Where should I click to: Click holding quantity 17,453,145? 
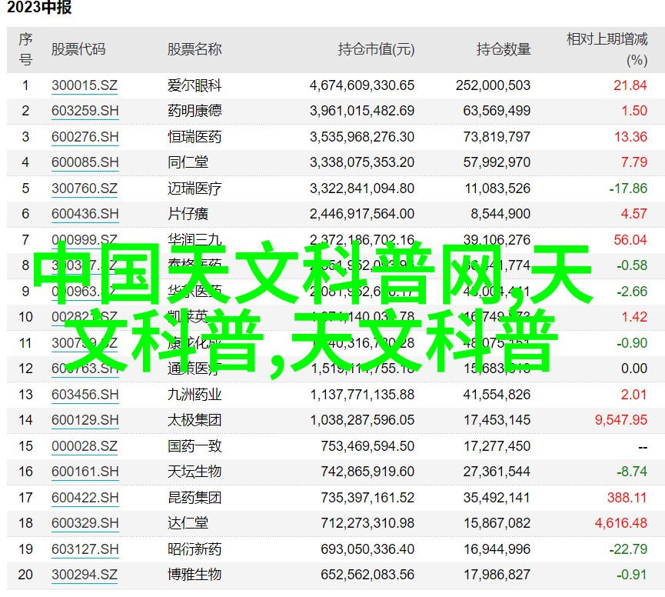click(497, 420)
